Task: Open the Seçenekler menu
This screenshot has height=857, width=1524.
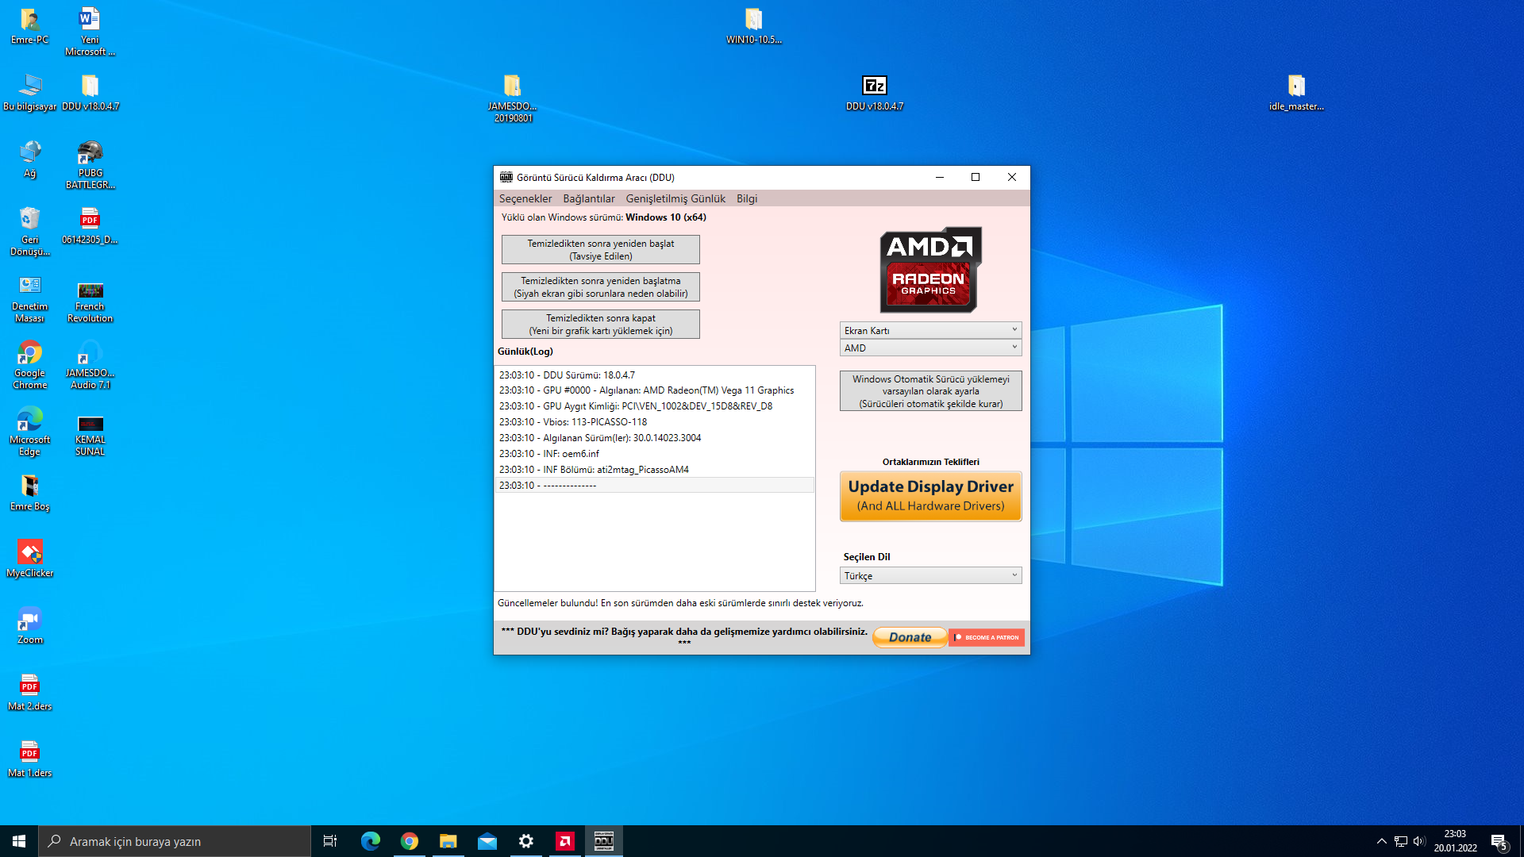Action: 525,198
